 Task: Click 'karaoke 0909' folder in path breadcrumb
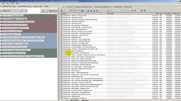click(118, 7)
